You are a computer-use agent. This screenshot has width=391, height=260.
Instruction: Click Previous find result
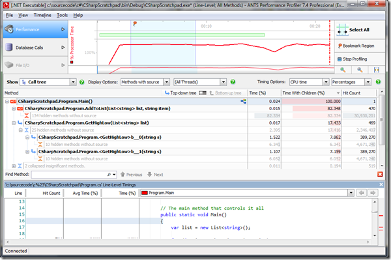pos(132,175)
